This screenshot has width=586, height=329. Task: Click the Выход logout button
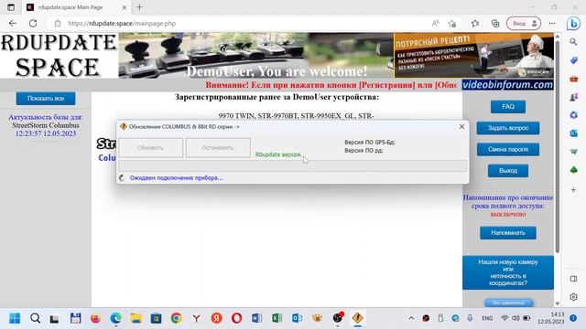click(508, 171)
